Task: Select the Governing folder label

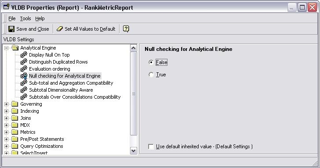Action: (31, 104)
